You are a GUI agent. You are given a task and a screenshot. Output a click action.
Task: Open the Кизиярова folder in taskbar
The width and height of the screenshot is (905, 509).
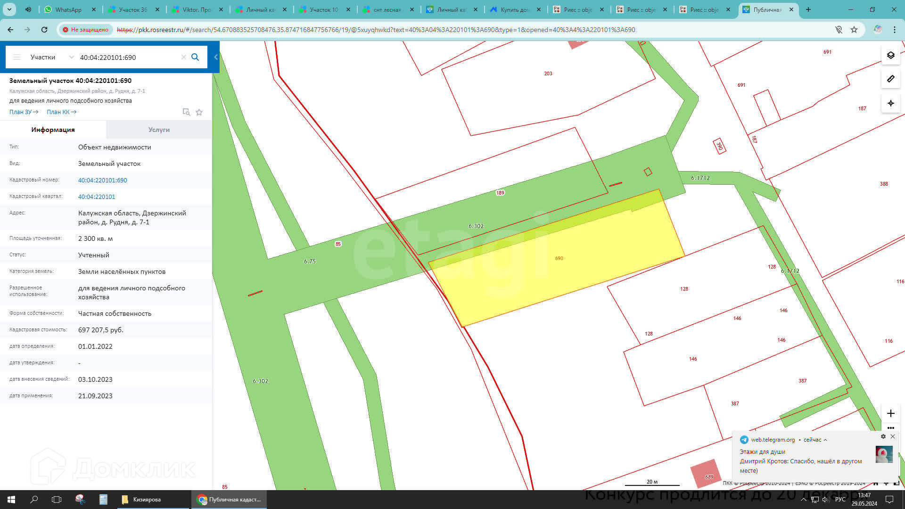tap(146, 500)
